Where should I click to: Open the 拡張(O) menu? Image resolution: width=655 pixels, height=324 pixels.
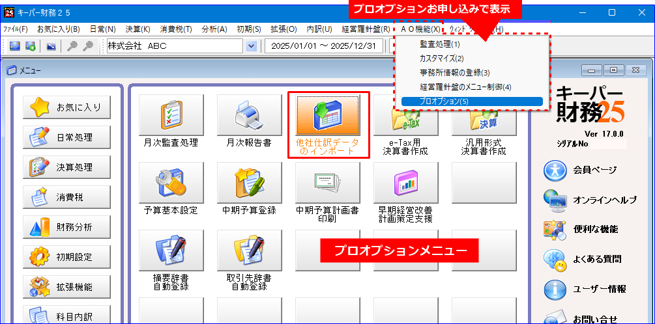[x=284, y=29]
